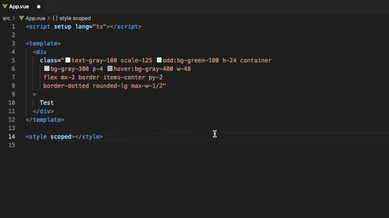Click the curly braces icon in breadcrumb
389x218 pixels.
click(x=55, y=18)
